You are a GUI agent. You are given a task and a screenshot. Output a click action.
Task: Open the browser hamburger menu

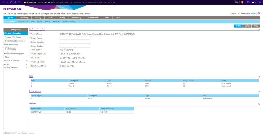coord(260,2)
